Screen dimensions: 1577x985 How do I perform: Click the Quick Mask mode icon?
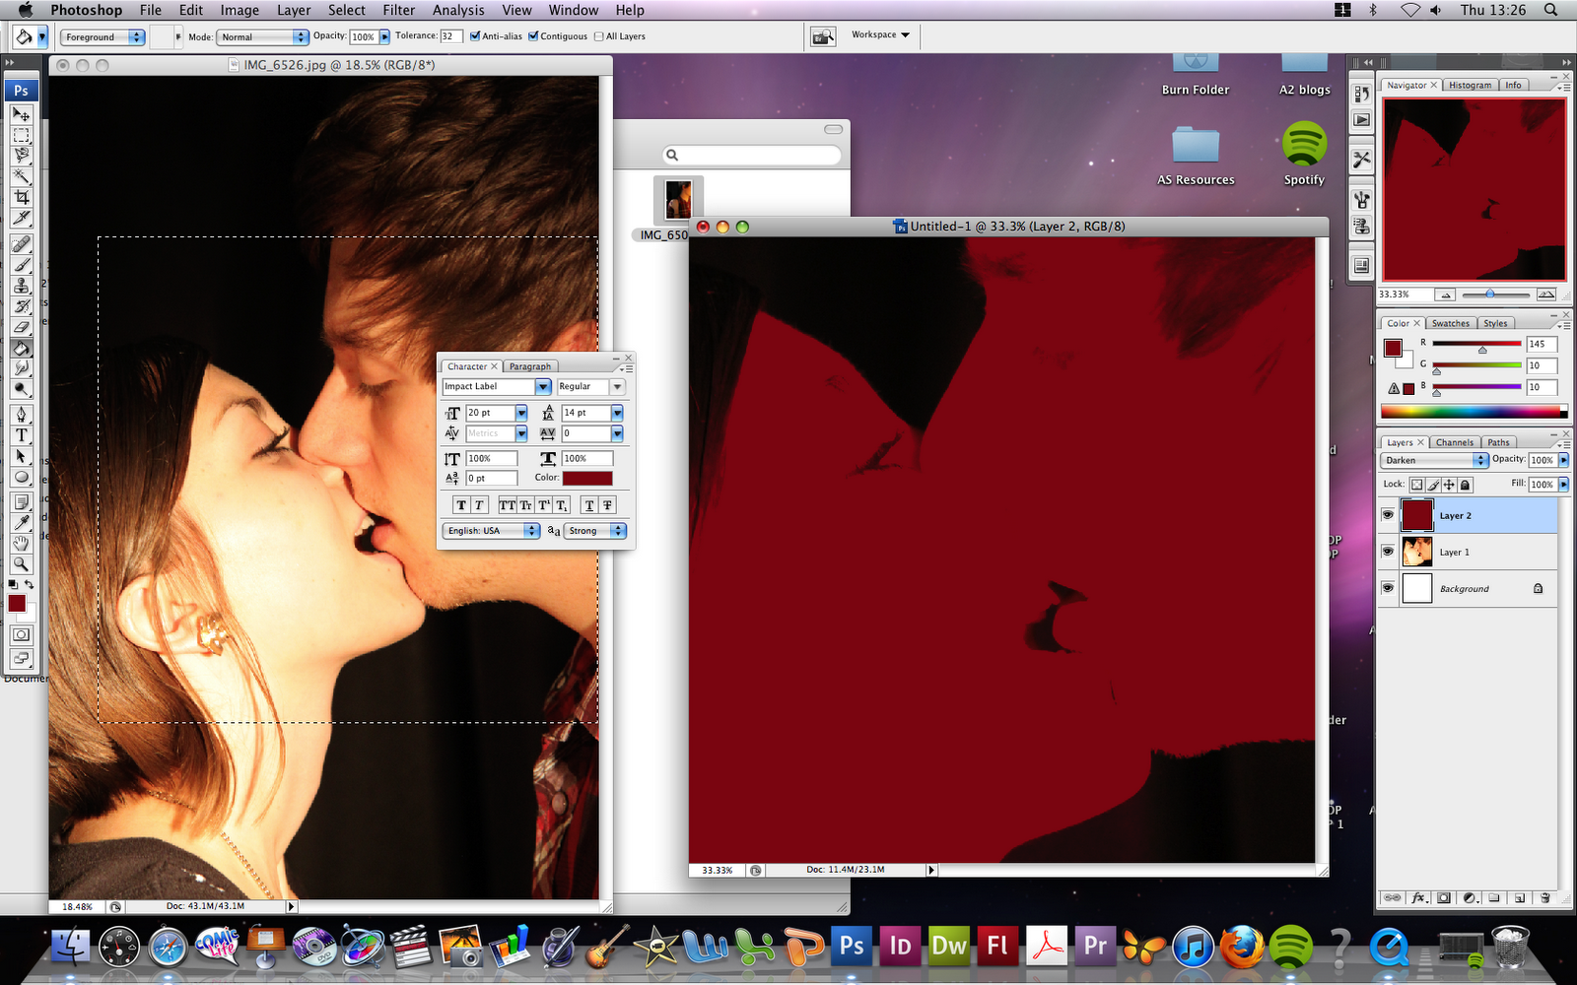(x=21, y=635)
